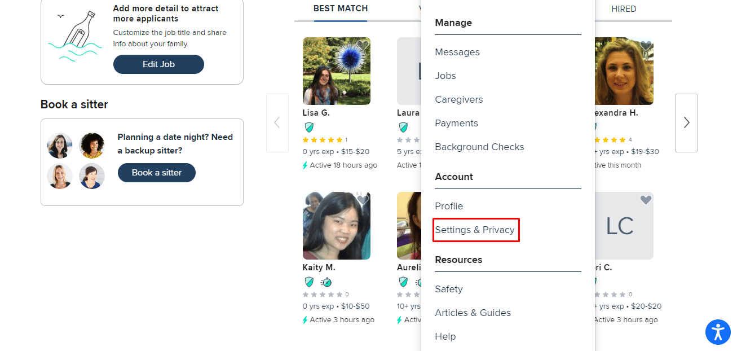Select Caregivers from the menu
737x351 pixels.
[x=459, y=99]
